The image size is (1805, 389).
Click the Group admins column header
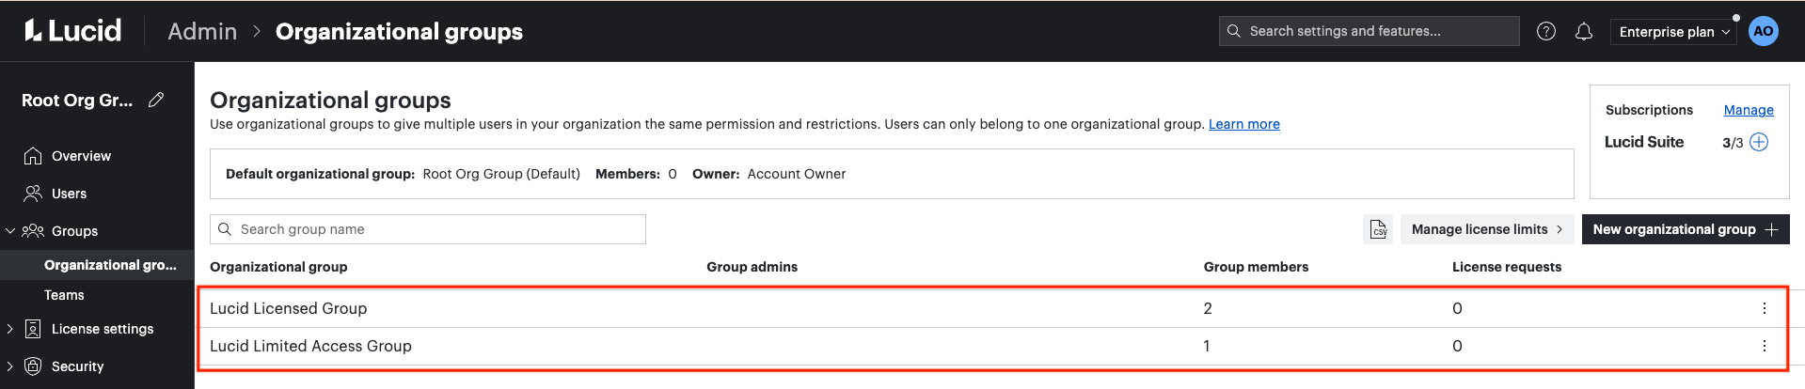point(752,267)
